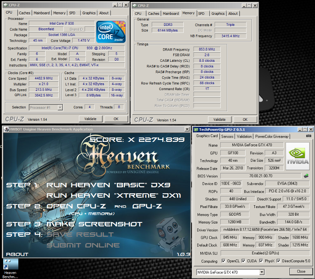This screenshot has height=279, width=315.
Task: Open the Processor #1 selection dropdown
Action: tap(60, 108)
